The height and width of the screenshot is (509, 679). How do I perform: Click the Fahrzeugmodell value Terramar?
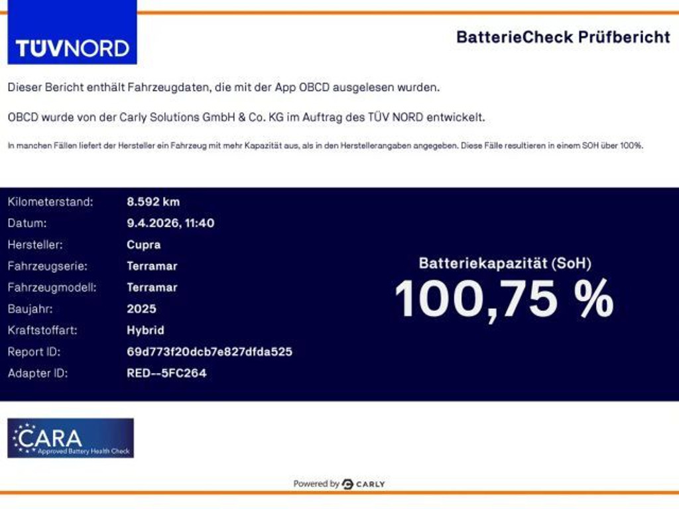click(152, 288)
